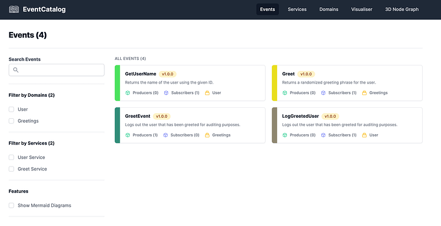Screen dimensions: 441x226
Task: Click the Subscribers cube icon on Greet card
Action: click(324, 93)
